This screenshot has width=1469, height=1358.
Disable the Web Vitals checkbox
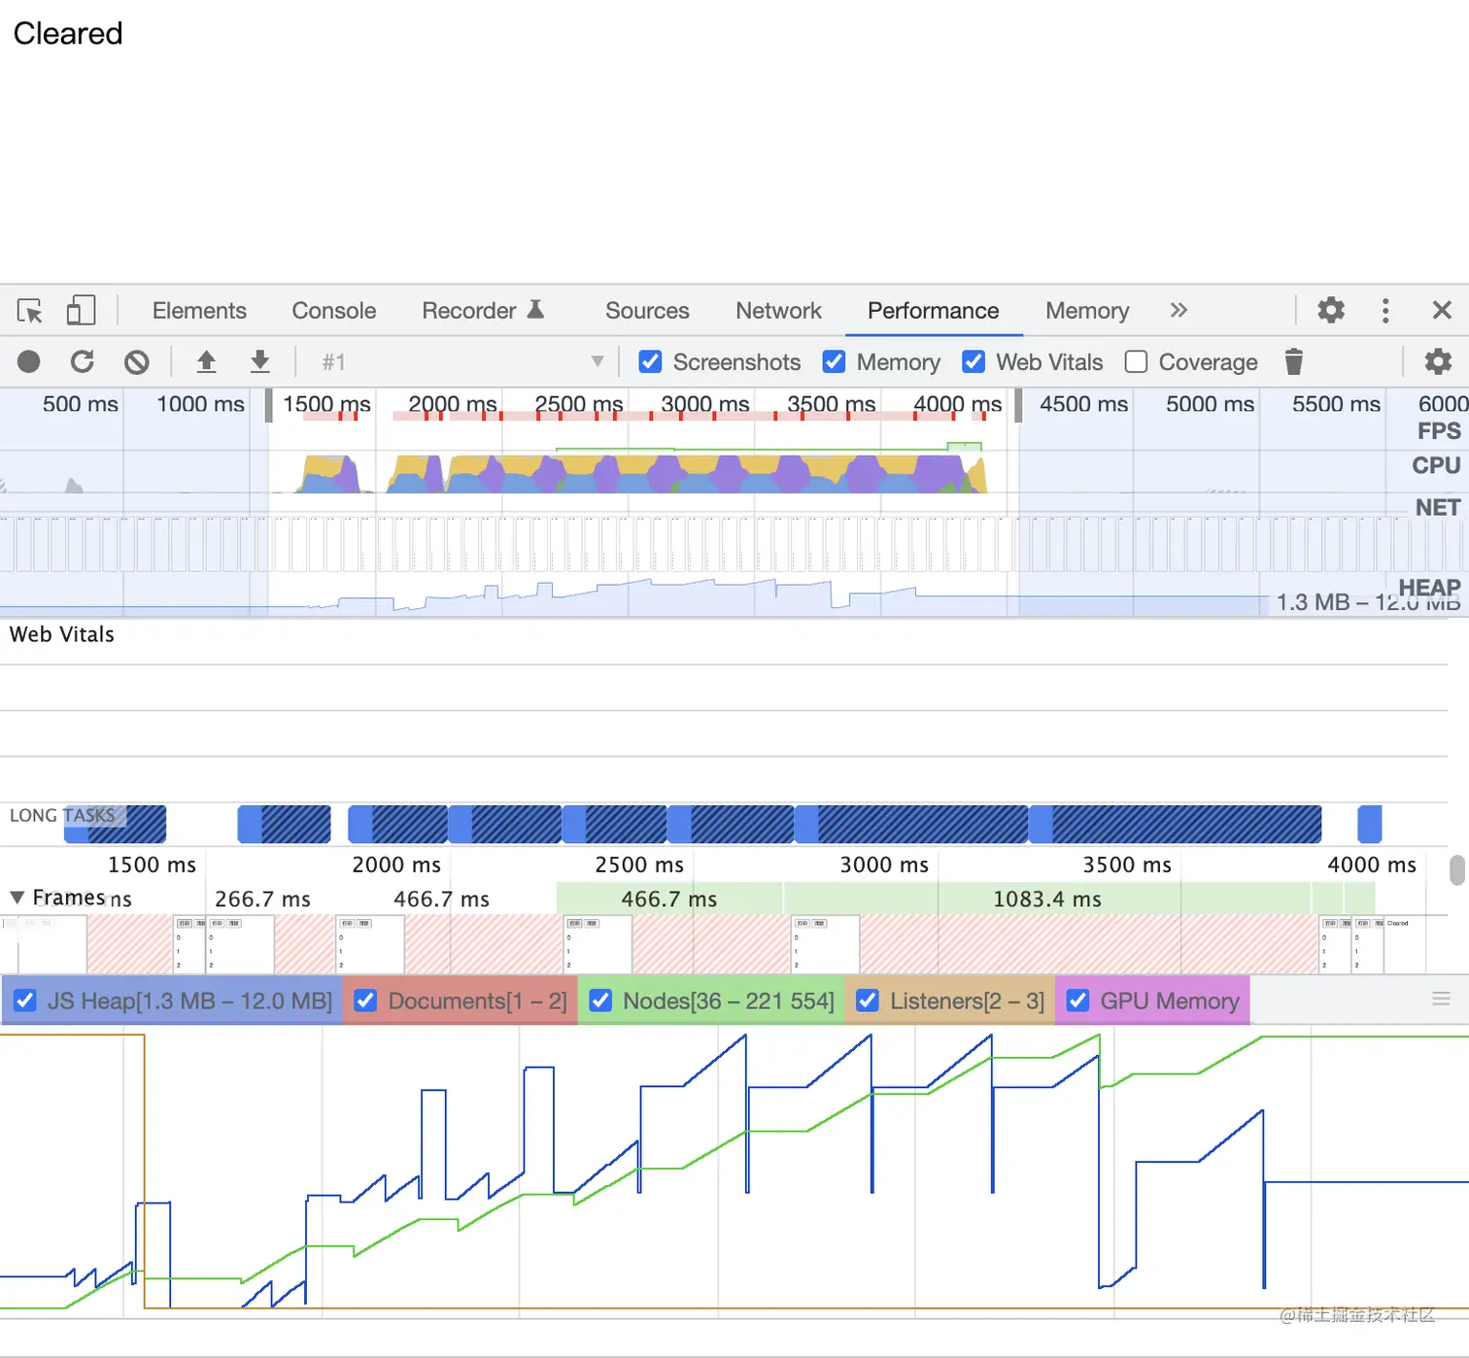click(x=974, y=362)
